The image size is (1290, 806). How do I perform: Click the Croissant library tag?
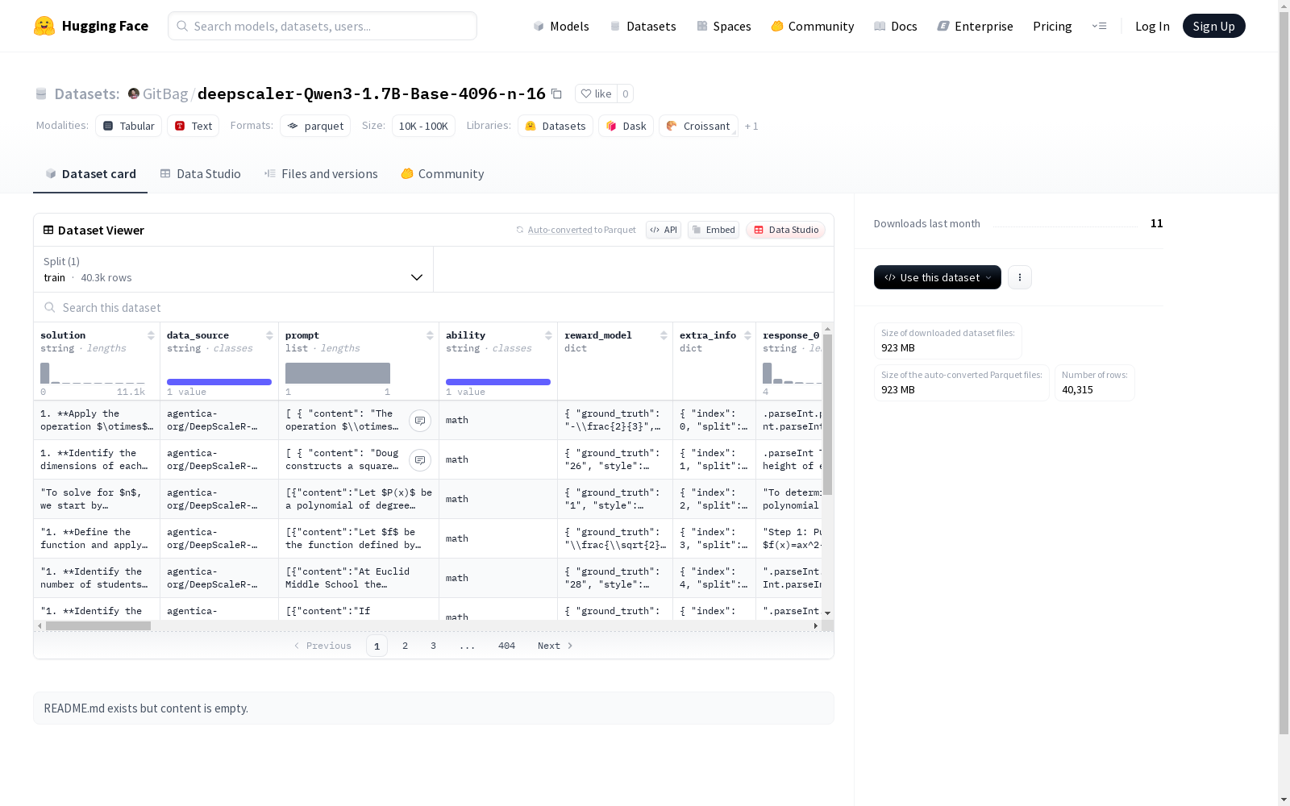(698, 126)
